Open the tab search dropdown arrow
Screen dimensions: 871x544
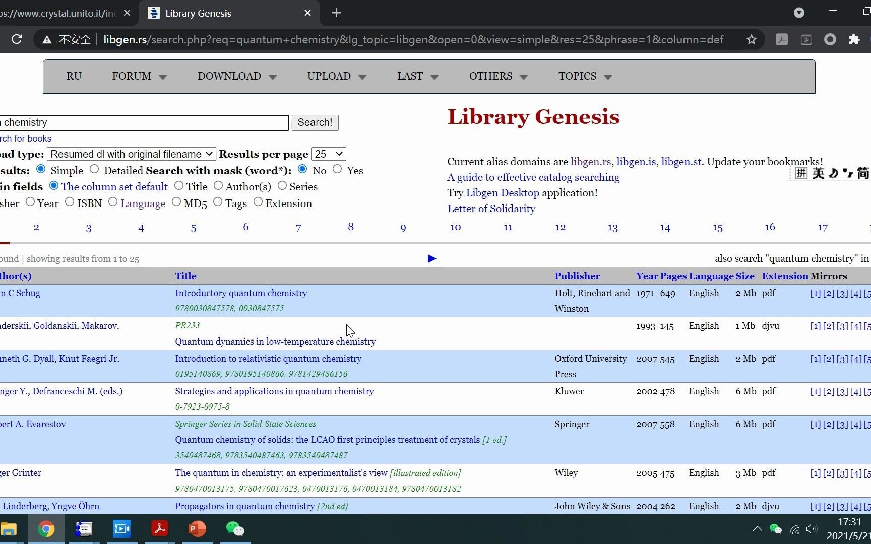[799, 13]
